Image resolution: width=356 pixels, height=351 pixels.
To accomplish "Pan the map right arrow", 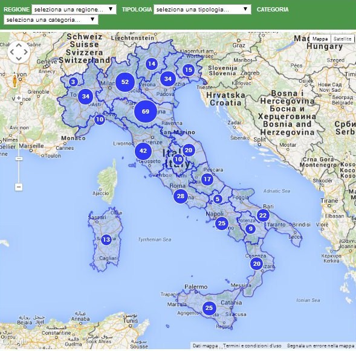I will 25,52.
